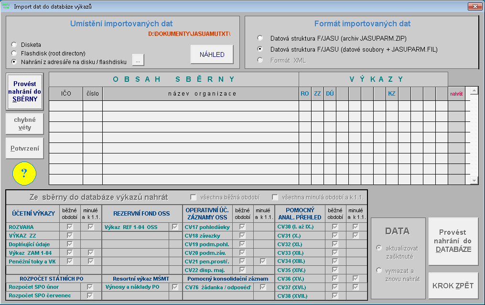The image size is (485, 305).
Task: Toggle CV31 (X.) minulé a k 1.1. checkbox
Action: click(x=356, y=235)
